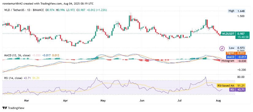Click the purple lightning bolt icon

(x=222, y=48)
